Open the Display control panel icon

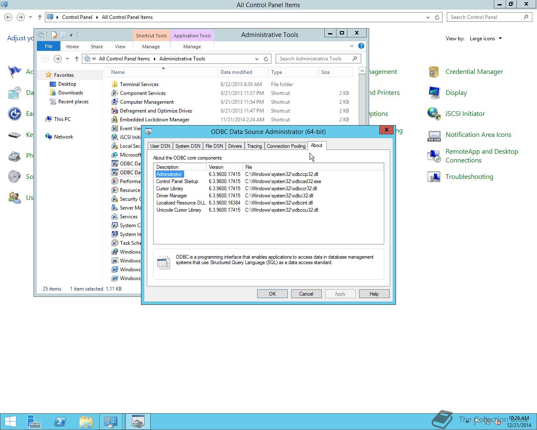pyautogui.click(x=434, y=93)
